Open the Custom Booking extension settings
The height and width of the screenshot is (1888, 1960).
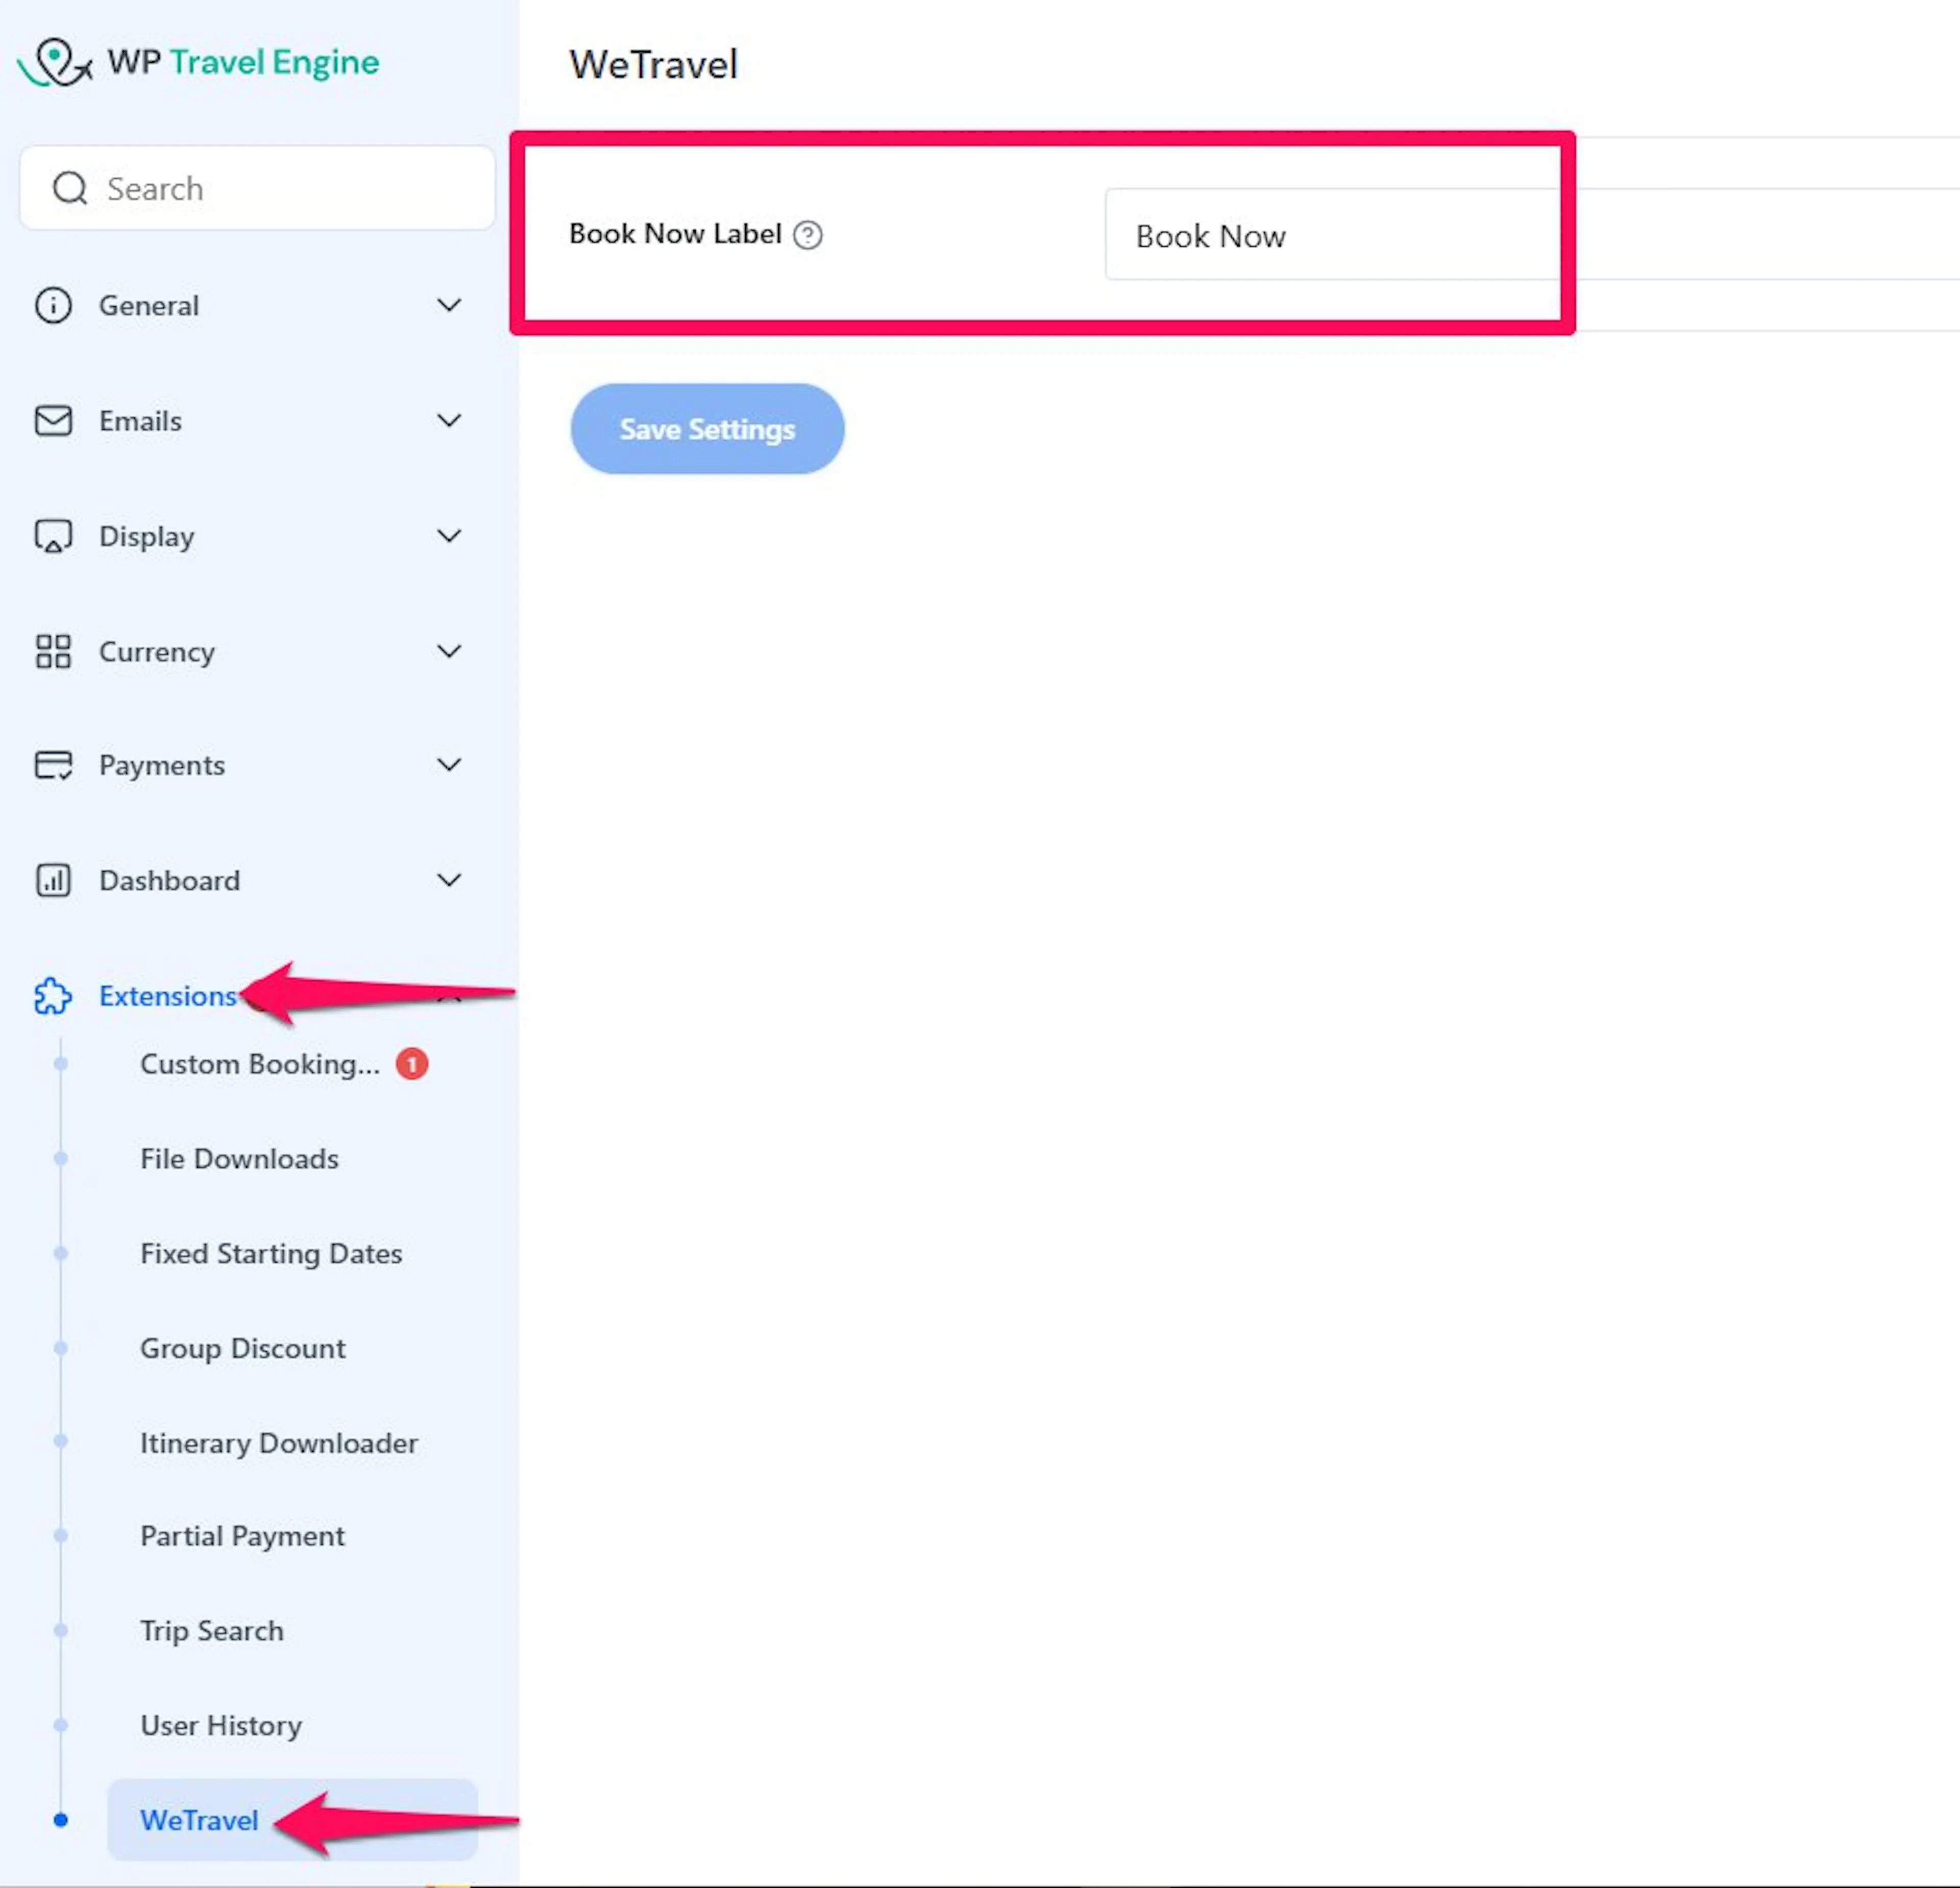tap(260, 1064)
